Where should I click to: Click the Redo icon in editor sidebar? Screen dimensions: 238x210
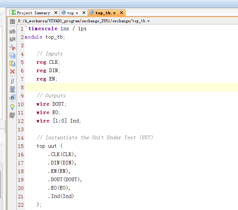pyautogui.click(x=12, y=39)
